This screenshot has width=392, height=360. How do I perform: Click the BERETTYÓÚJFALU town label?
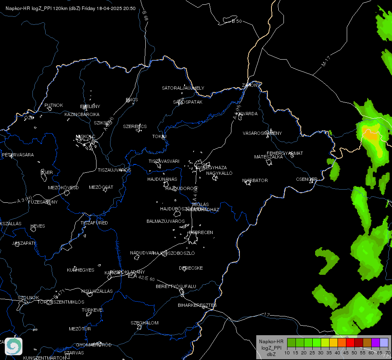click(x=176, y=286)
